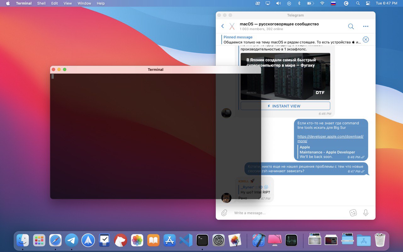Go back using Telegram's back chevron

pos(223,26)
